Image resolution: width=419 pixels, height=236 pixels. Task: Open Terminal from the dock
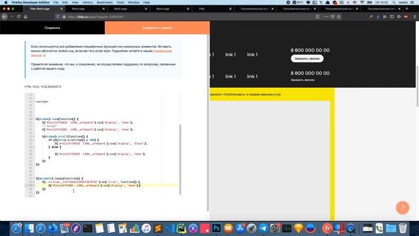click(x=88, y=228)
